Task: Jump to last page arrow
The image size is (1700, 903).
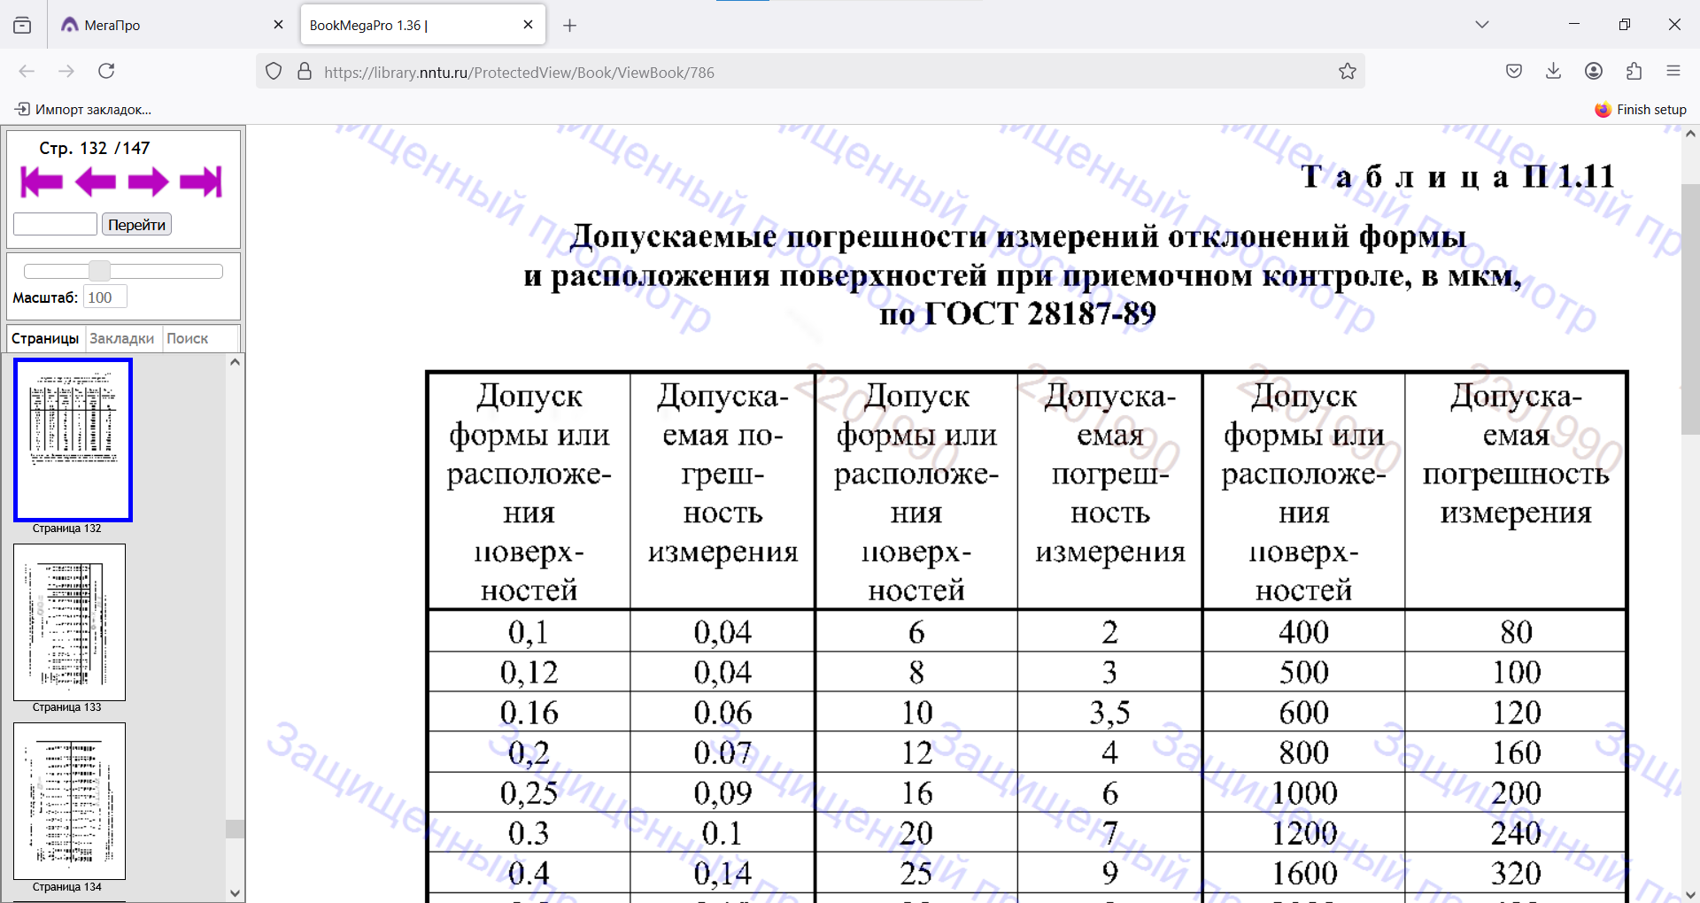Action: tap(201, 182)
